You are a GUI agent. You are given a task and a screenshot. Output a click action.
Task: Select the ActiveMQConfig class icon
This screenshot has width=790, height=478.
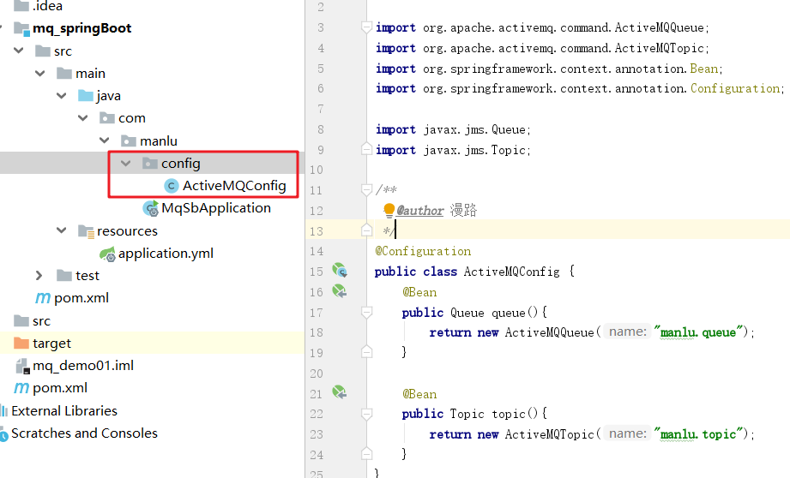[172, 186]
